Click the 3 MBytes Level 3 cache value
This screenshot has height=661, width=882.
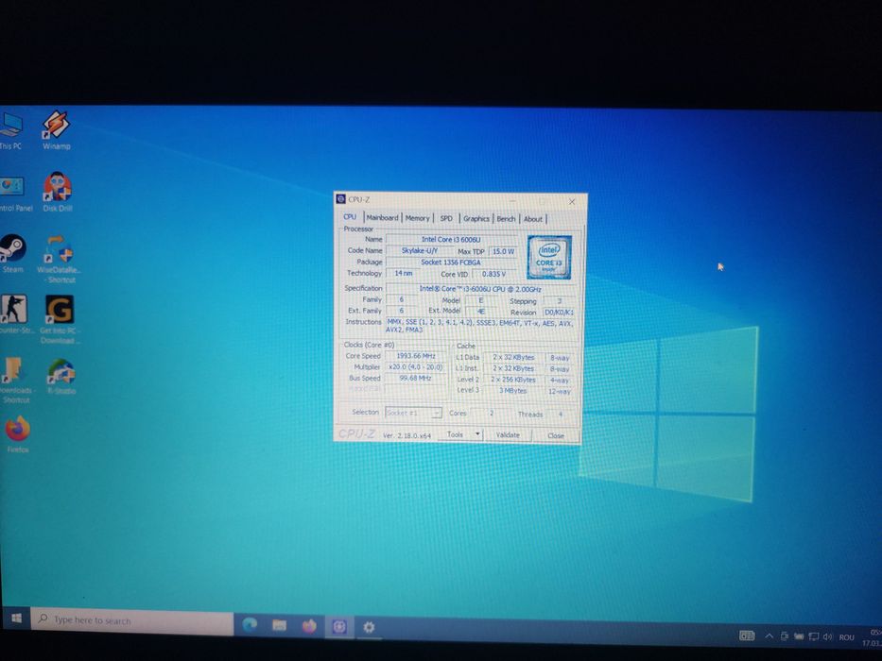point(513,391)
